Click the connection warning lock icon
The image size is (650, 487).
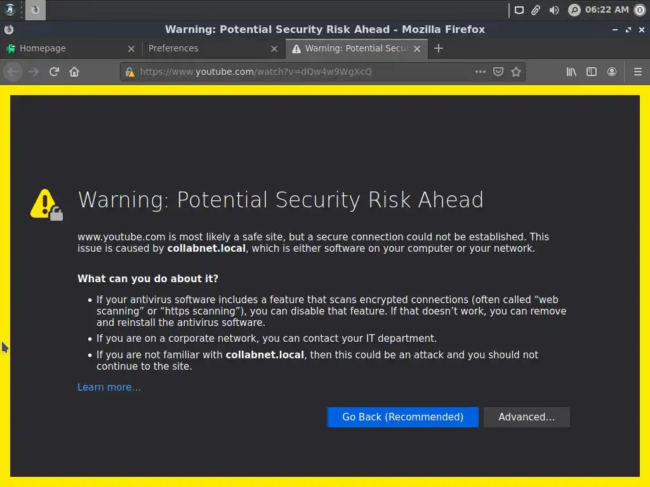130,72
